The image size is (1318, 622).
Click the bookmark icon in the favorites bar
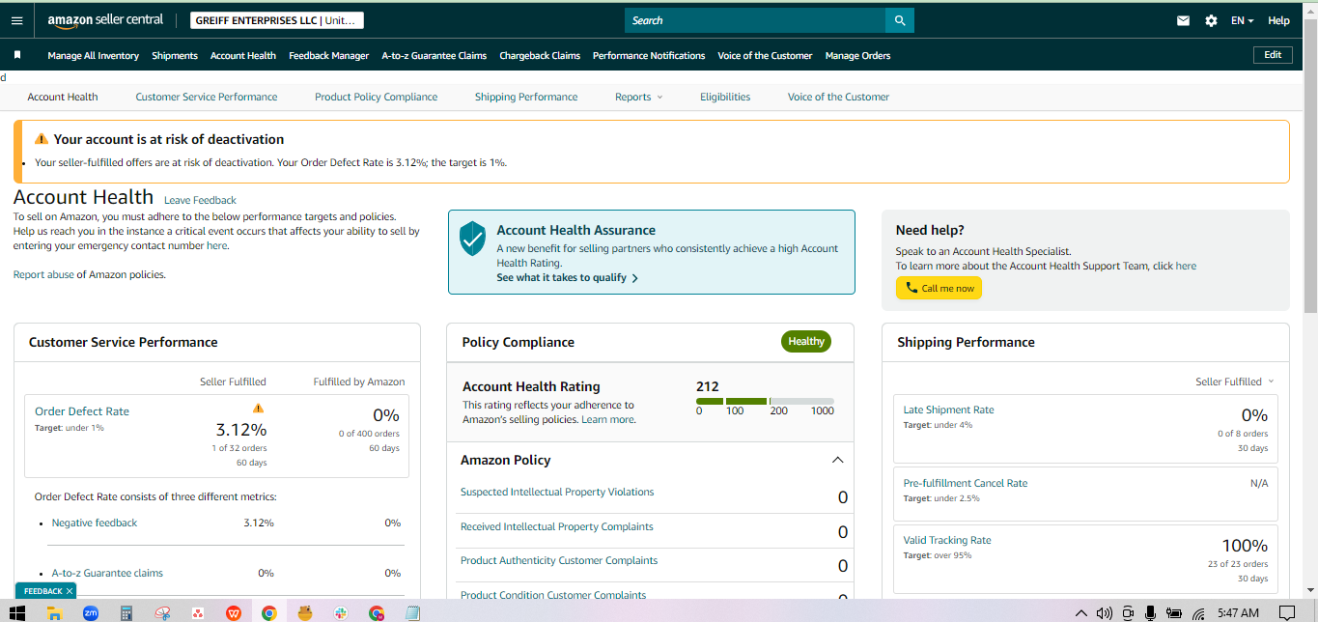17,55
